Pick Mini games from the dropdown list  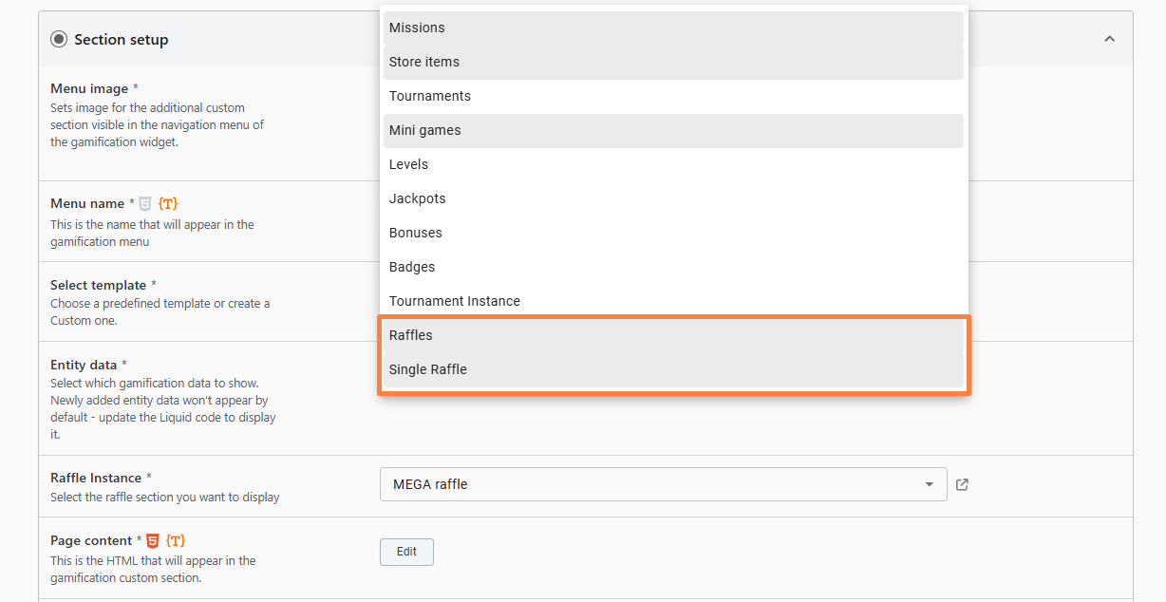(x=673, y=130)
